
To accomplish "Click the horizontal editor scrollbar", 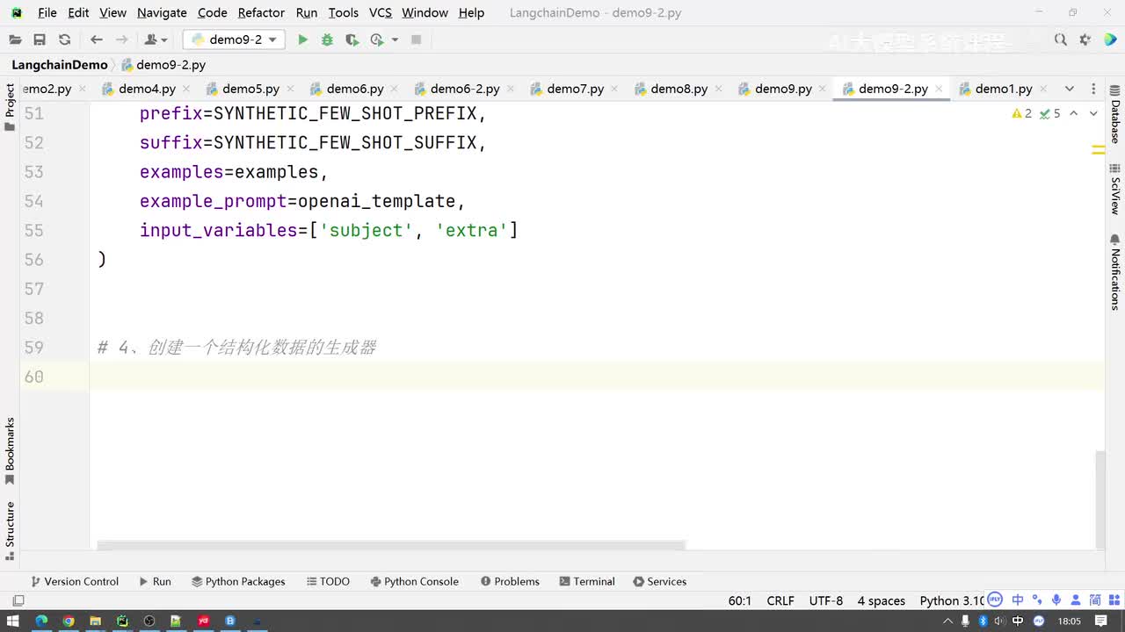I will (x=391, y=546).
